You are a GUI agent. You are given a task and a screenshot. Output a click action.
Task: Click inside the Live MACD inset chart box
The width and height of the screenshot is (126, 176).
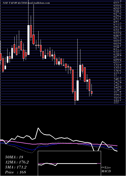pos(69,163)
